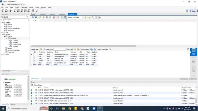
Task: Run Explain plan magnifier icon
Action: tap(47, 17)
